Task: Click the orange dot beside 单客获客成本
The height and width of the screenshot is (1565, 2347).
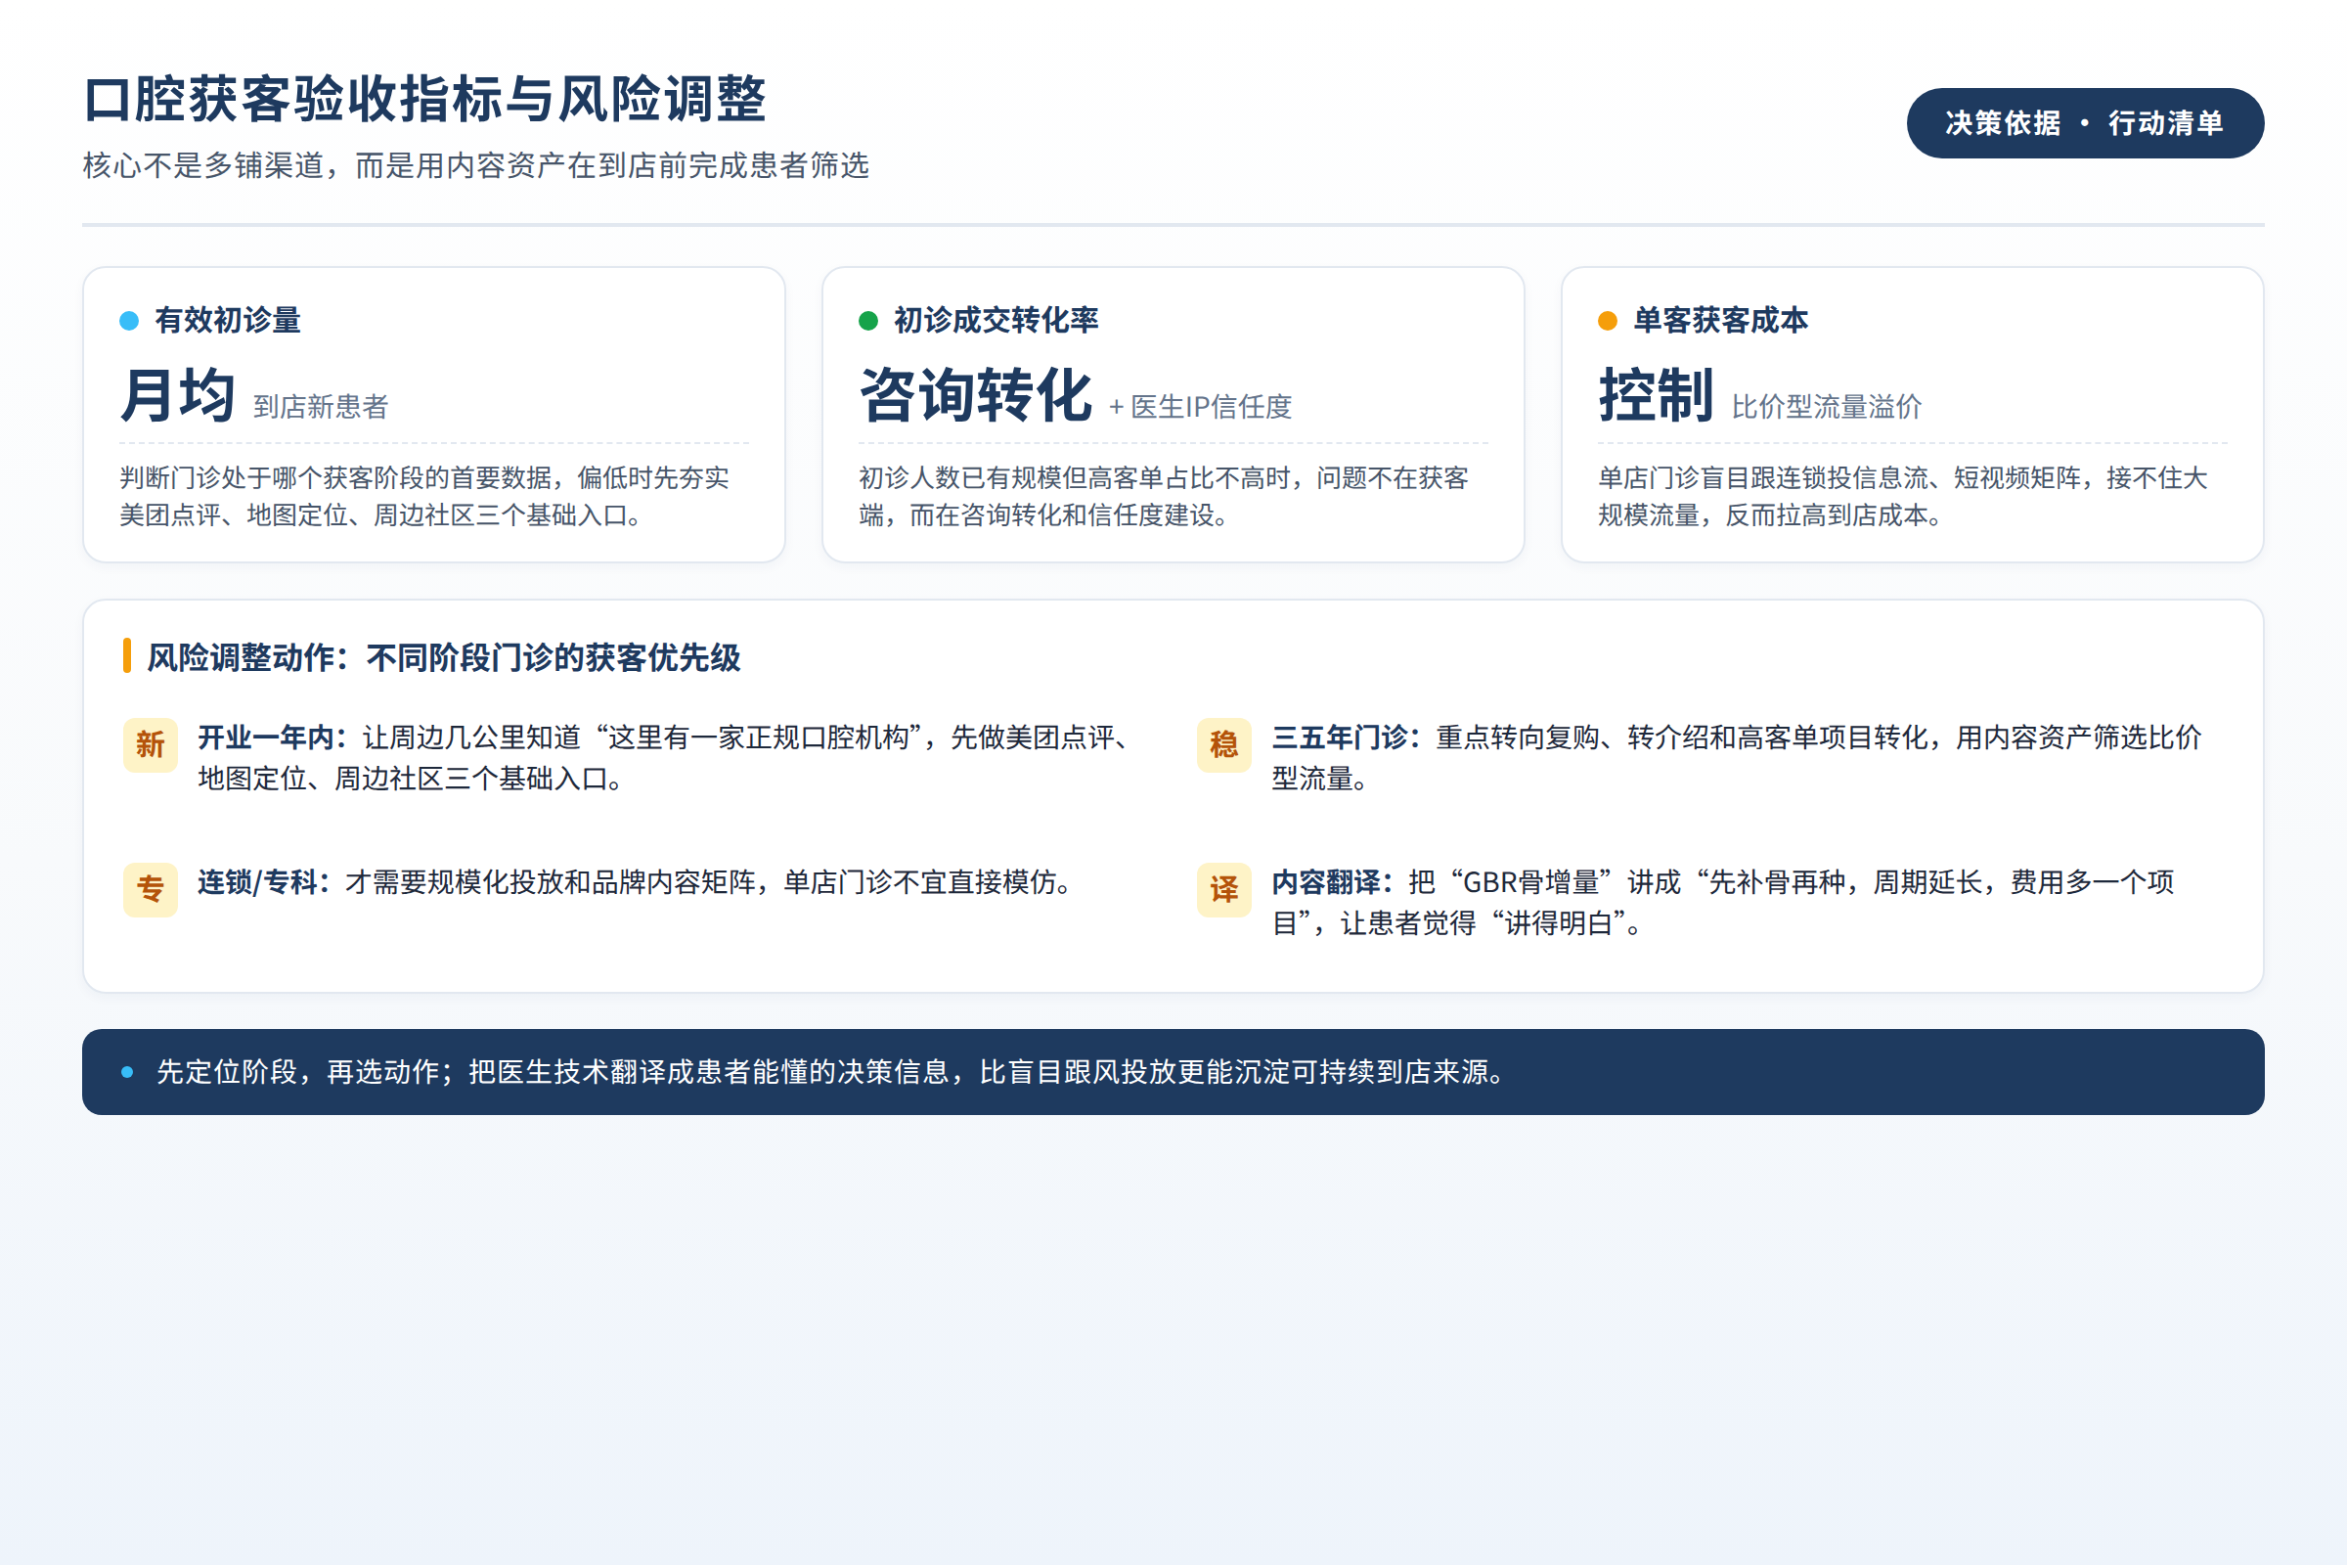Action: [x=1608, y=321]
